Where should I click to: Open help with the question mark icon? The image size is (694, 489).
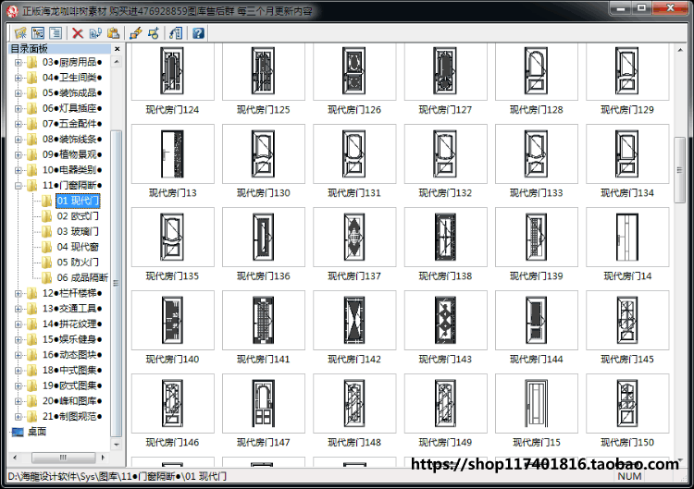click(x=198, y=33)
